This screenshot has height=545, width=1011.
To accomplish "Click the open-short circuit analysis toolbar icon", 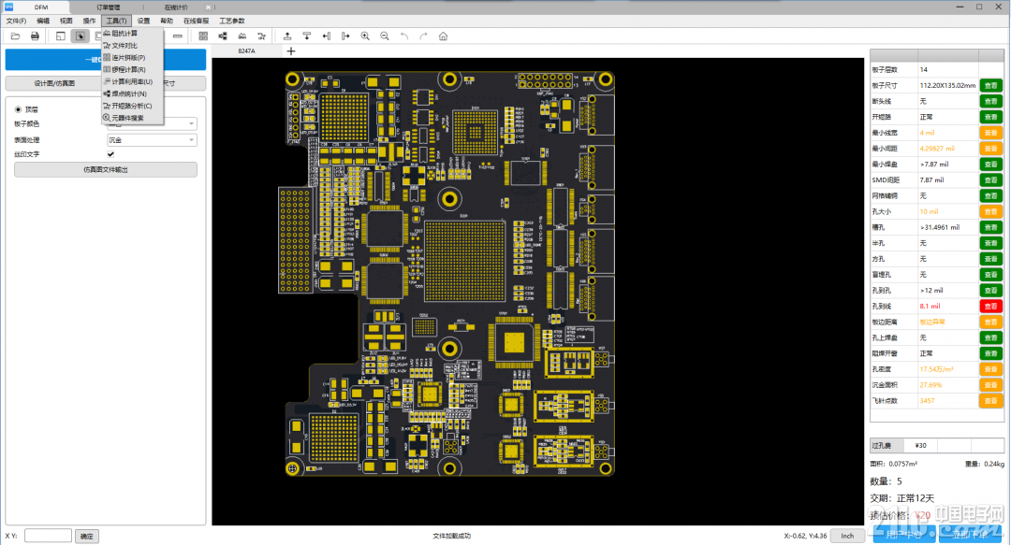I will pyautogui.click(x=261, y=36).
